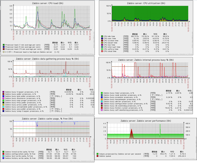Click the Zabbix server performance graph title
197x163 pixels.
pyautogui.click(x=146, y=121)
